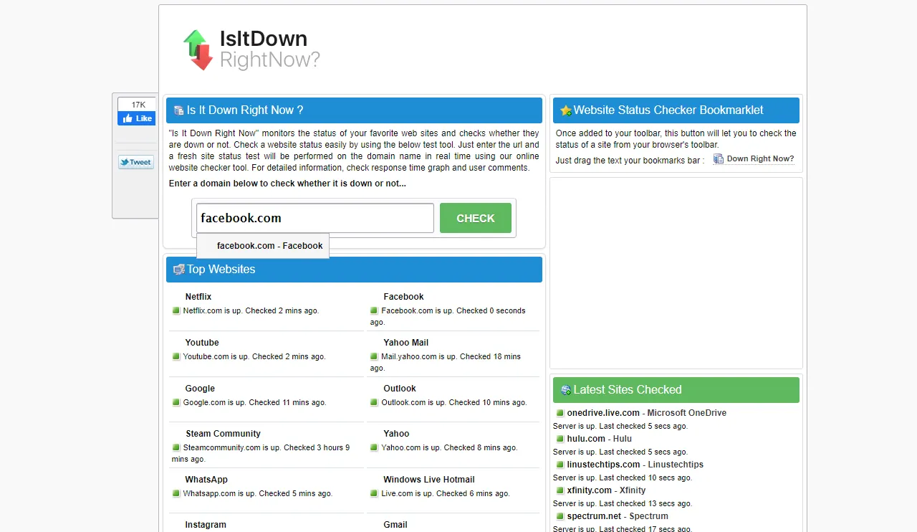Viewport: 917px width, 532px height.
Task: Click the IsItDownRightNow logo arrows icon
Action: [x=198, y=50]
